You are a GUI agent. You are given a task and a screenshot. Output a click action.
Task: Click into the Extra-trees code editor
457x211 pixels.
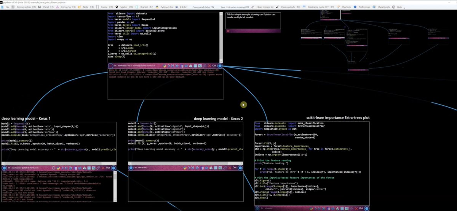[312, 163]
